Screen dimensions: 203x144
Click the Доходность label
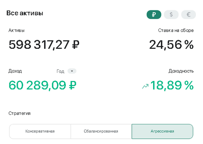(x=181, y=71)
